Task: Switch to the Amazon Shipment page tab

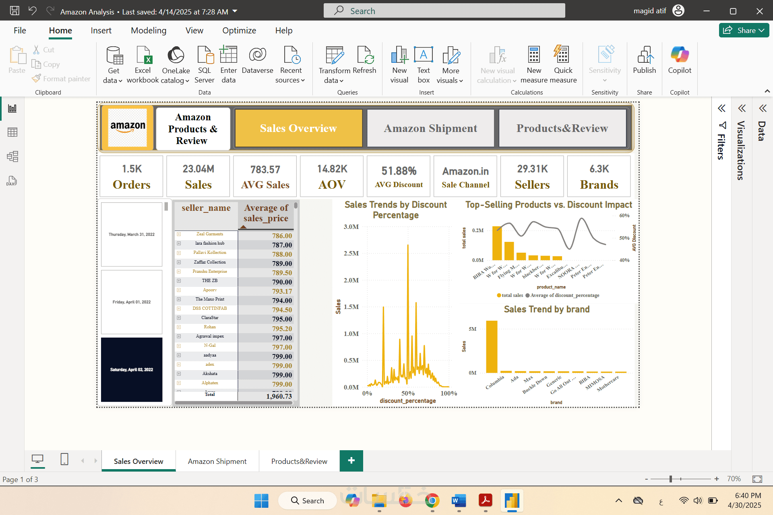Action: pyautogui.click(x=217, y=461)
